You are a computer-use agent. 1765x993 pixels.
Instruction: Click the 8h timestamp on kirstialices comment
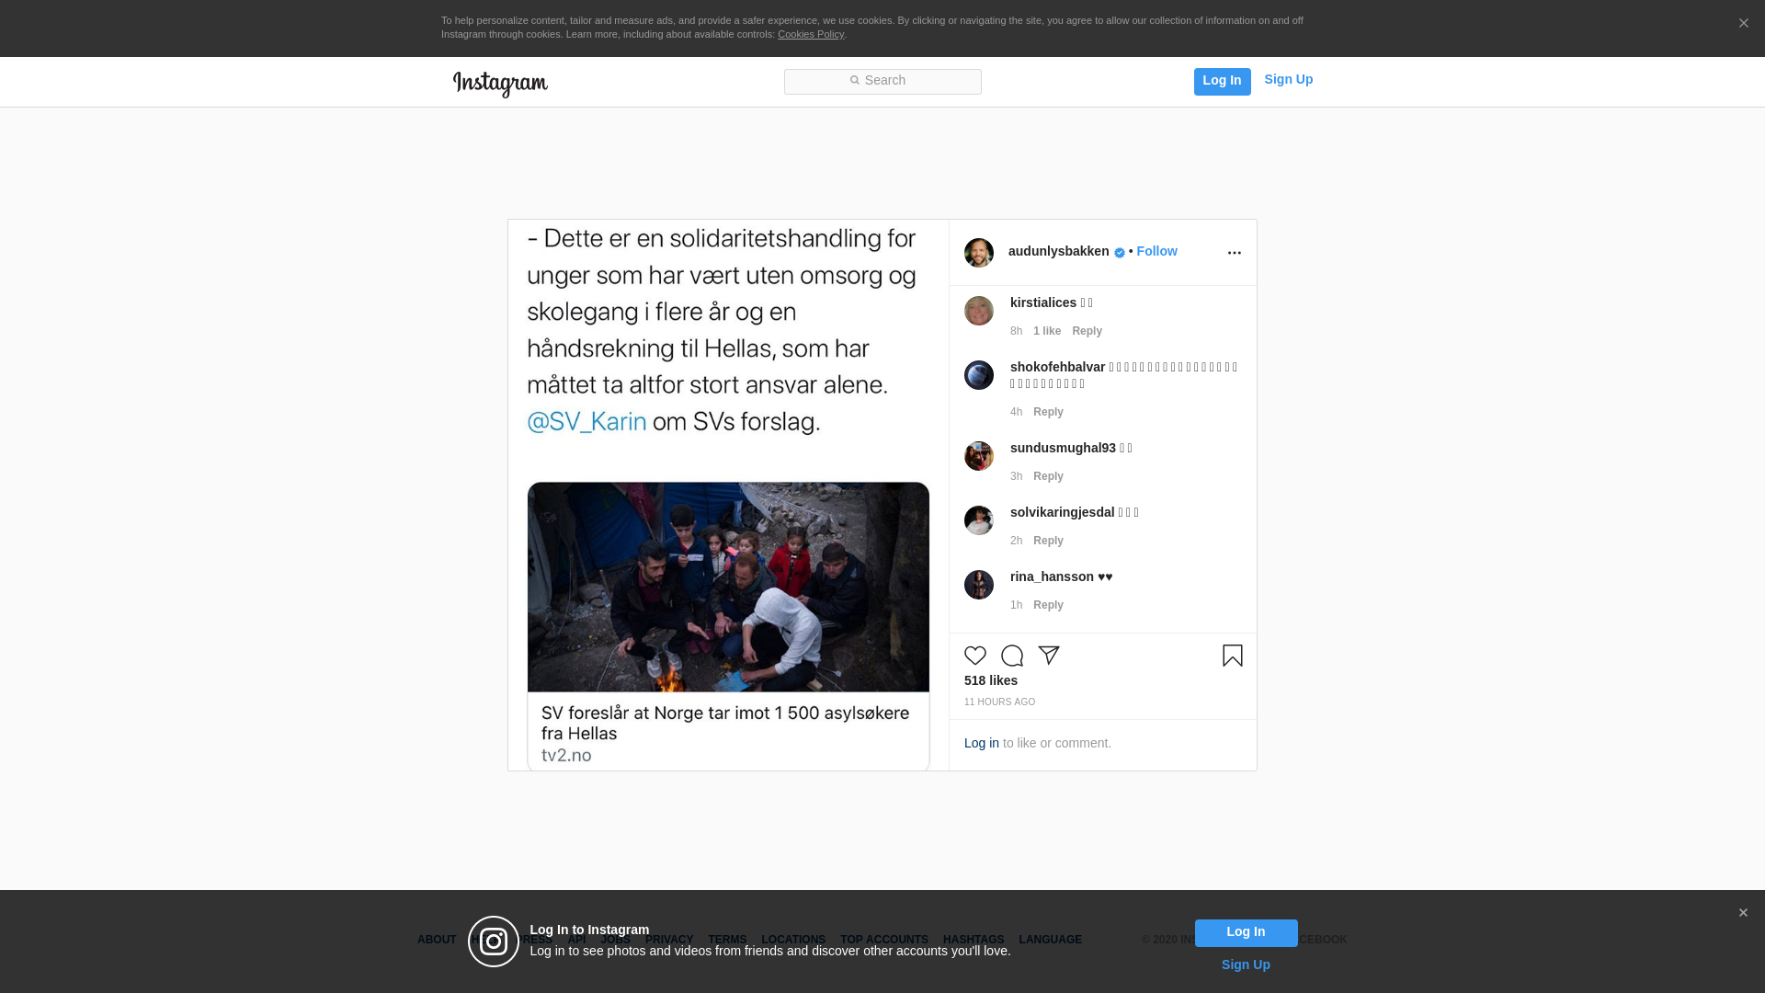coord(1016,331)
